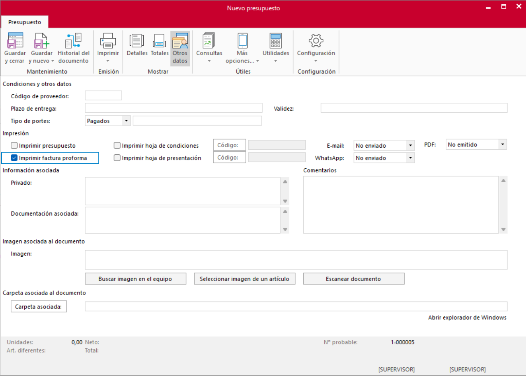The height and width of the screenshot is (376, 526).
Task: Enable Imprimir hoja de presentación
Action: [x=117, y=158]
